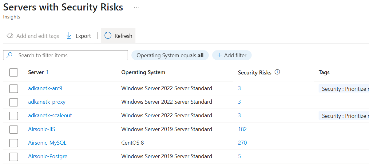369x164 pixels.
Task: Open the adkanetk-proxy server link
Action: point(47,102)
